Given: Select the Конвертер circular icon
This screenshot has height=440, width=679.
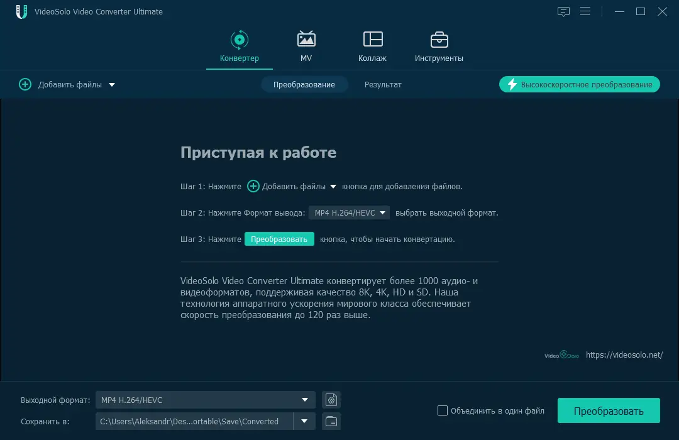Looking at the screenshot, I should [239, 39].
